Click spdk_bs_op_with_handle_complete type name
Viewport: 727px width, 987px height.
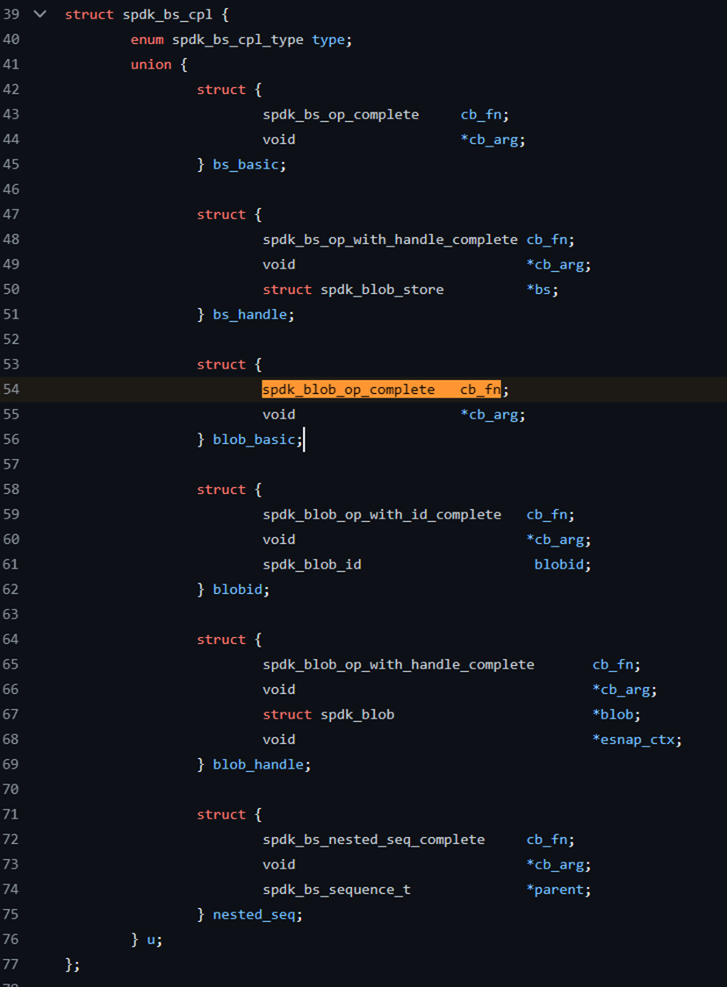[x=390, y=240]
